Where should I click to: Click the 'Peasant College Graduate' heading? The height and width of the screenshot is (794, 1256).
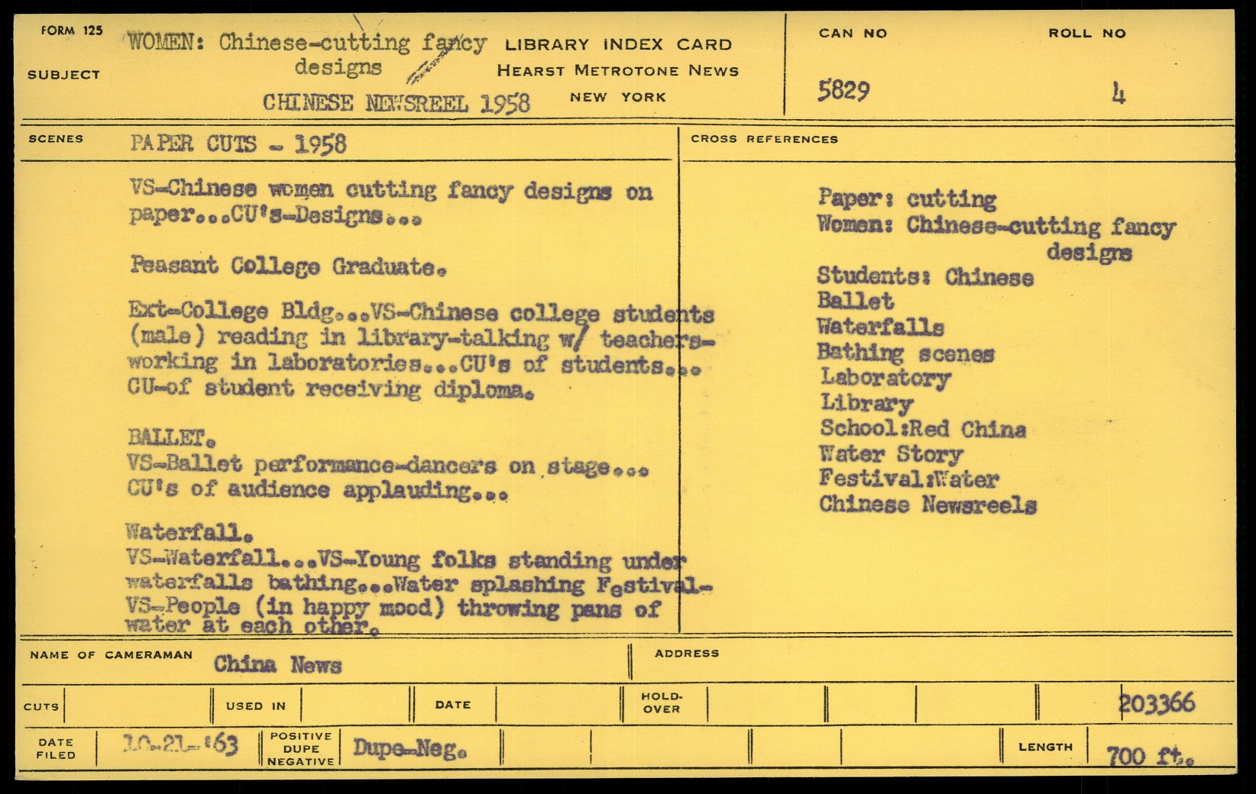coord(287,266)
